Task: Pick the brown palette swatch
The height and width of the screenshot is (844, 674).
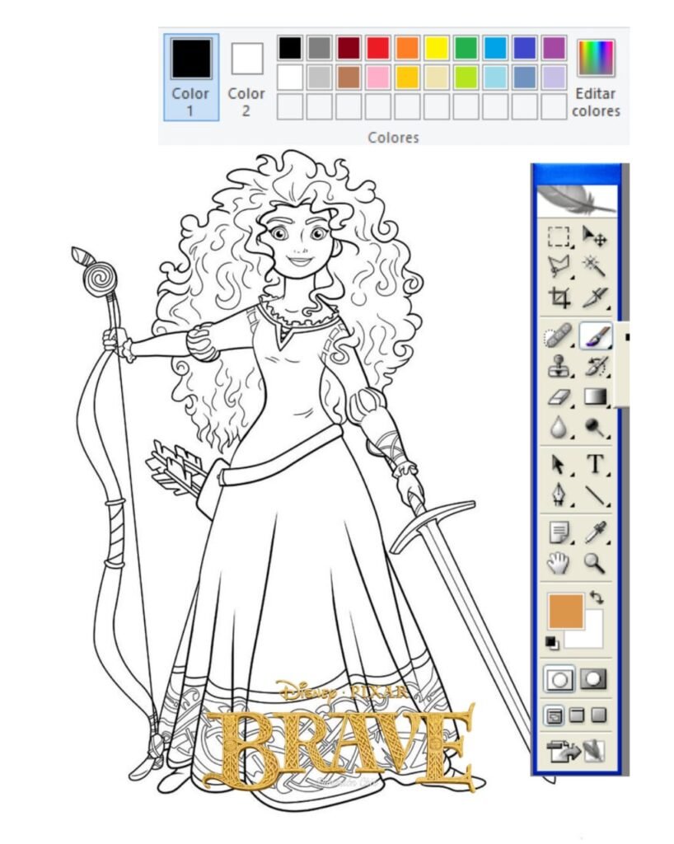Action: [x=349, y=77]
